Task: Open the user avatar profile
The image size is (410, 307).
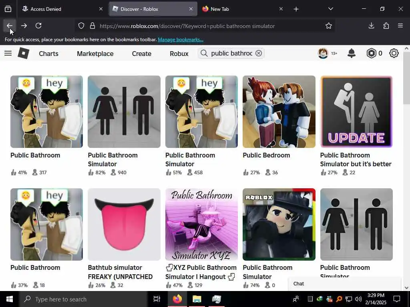Action: (x=323, y=53)
